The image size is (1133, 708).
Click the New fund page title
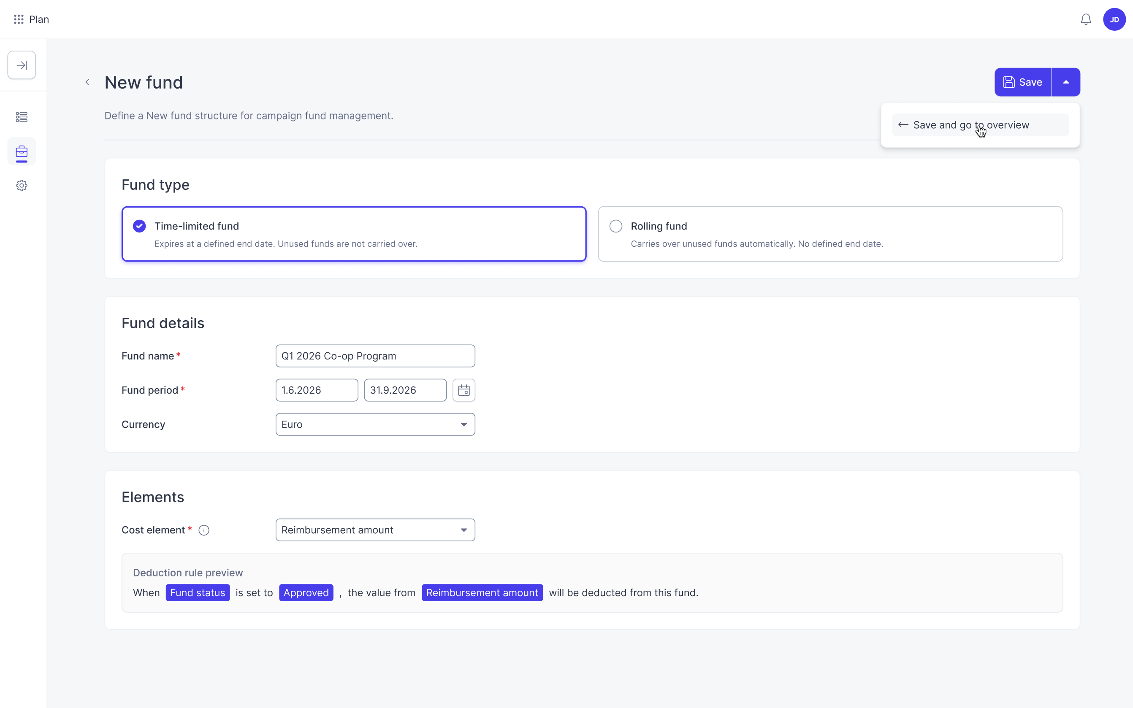[144, 82]
